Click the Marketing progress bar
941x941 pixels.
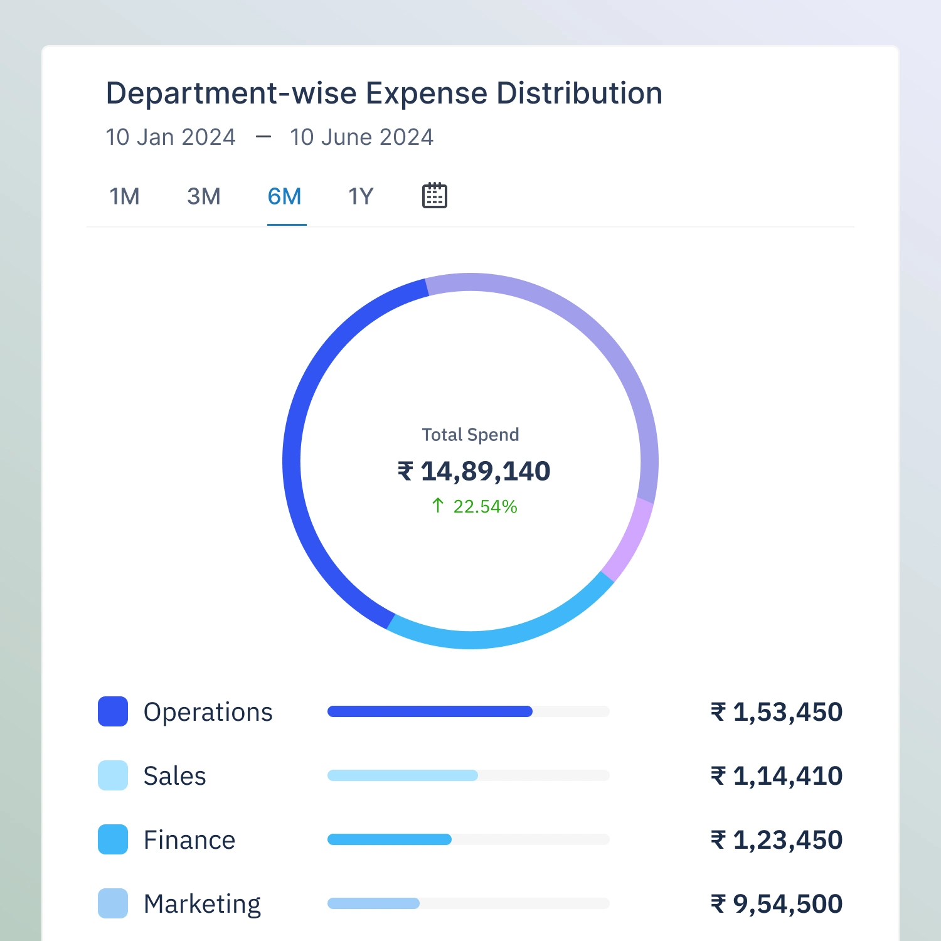tap(469, 903)
